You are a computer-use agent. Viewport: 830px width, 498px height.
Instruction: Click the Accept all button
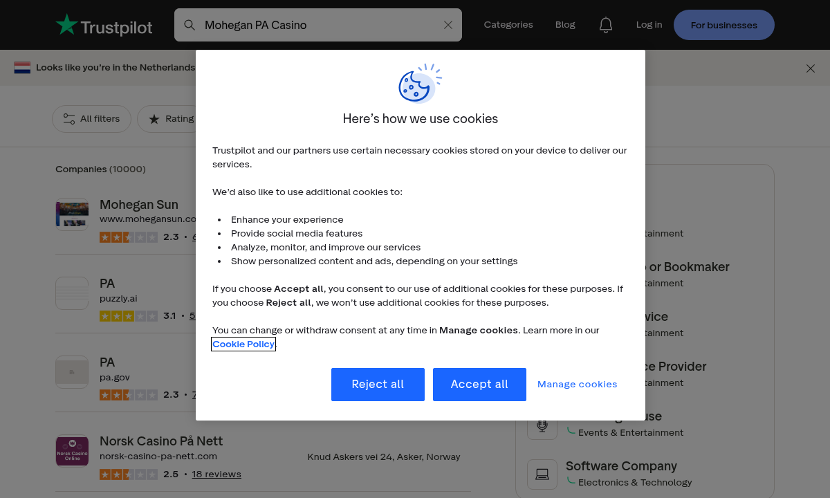479,385
